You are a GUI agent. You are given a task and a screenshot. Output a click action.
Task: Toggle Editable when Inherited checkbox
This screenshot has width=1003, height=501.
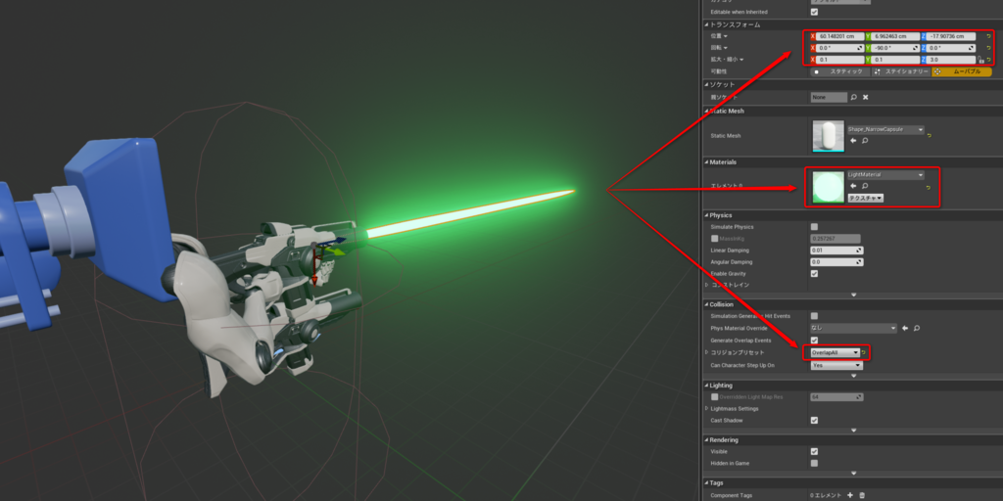click(814, 12)
